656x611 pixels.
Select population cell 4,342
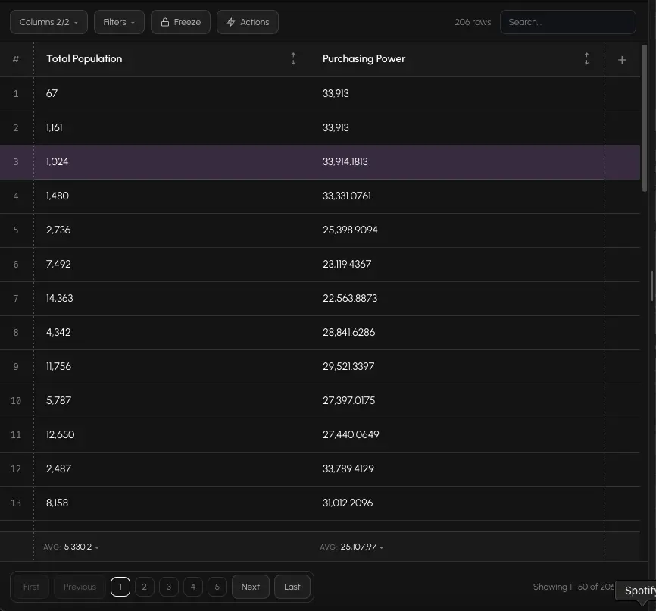click(58, 333)
